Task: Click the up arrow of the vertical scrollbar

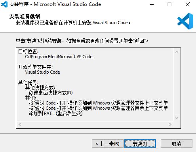Action: (x=177, y=52)
